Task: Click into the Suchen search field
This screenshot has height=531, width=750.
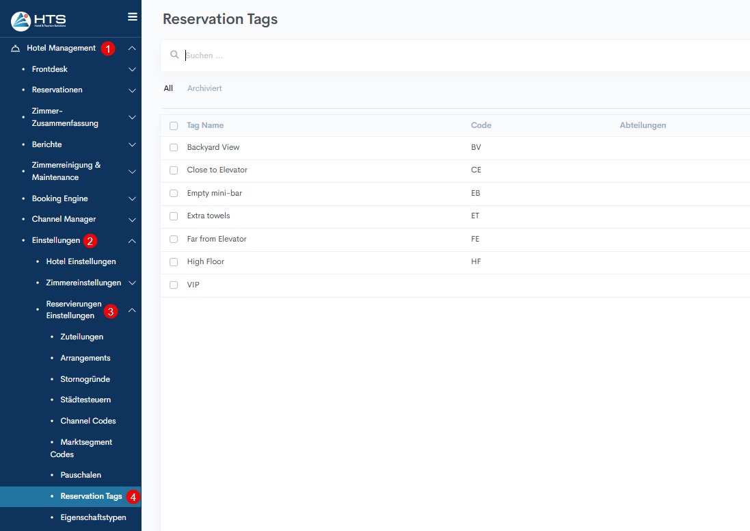Action: coord(410,55)
